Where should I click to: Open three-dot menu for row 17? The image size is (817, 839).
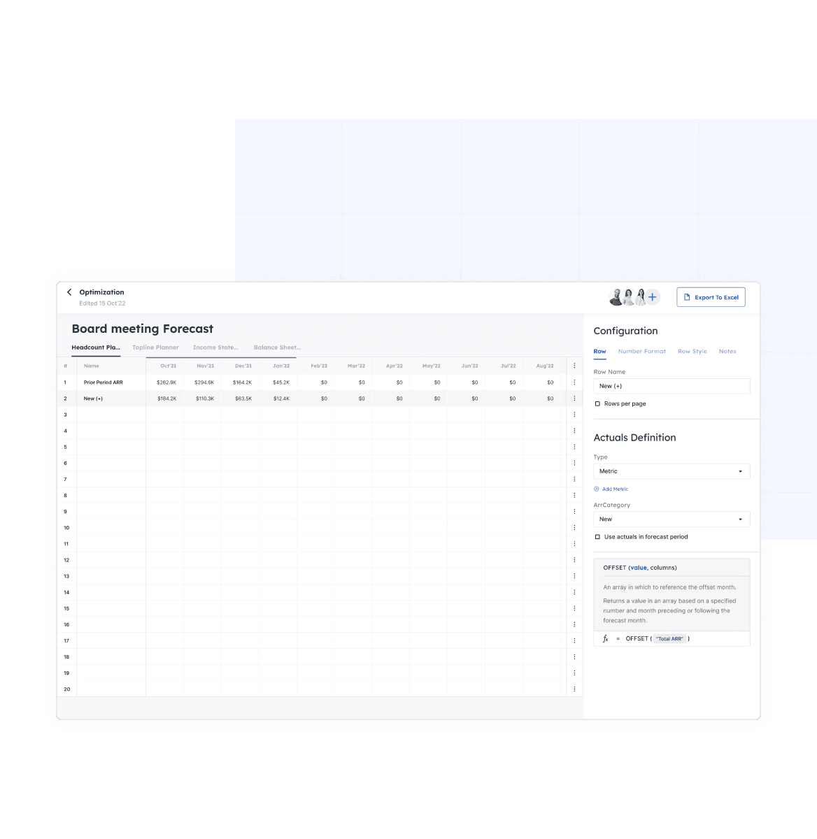[x=574, y=640]
